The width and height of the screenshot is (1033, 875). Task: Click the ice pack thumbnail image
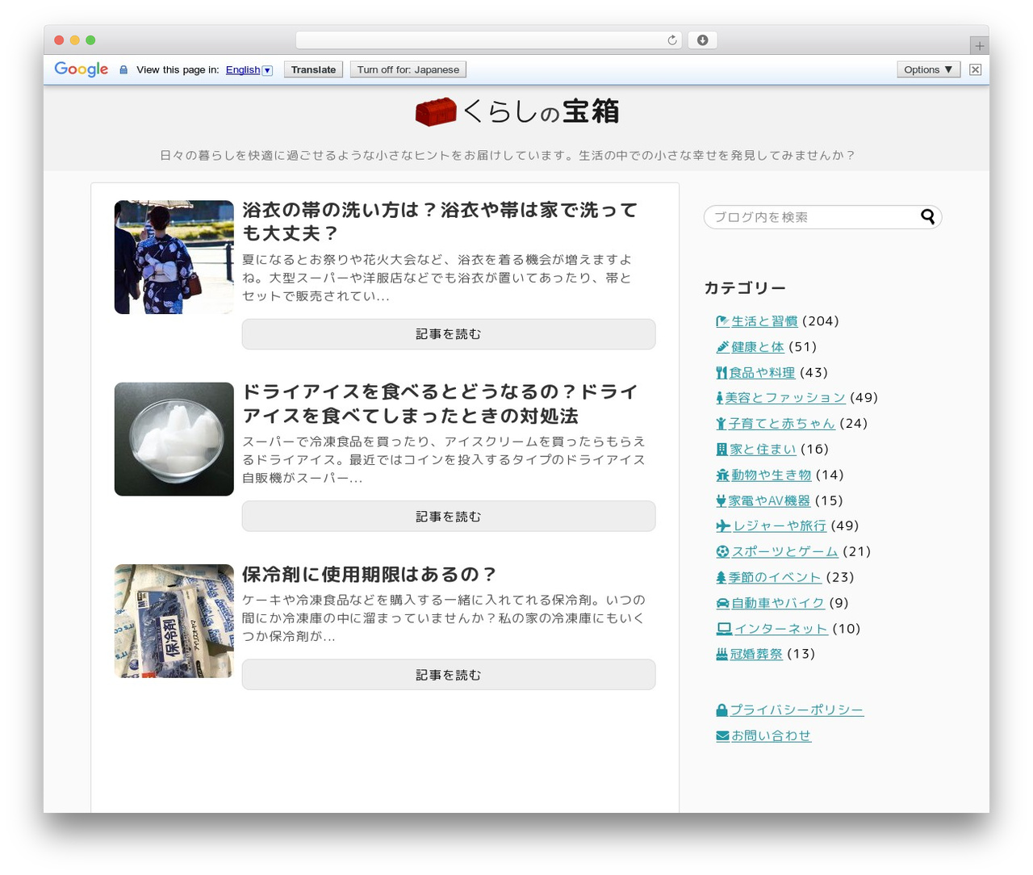(x=174, y=622)
